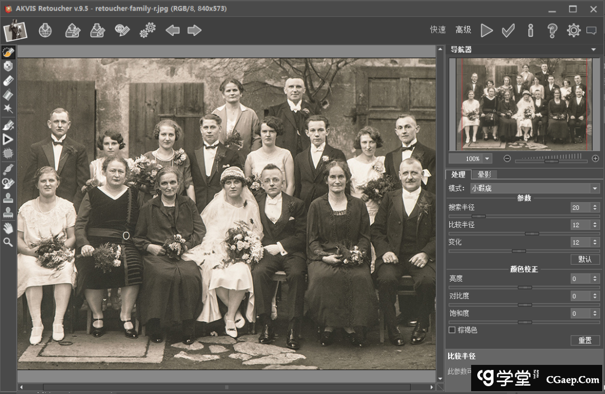
Task: Select the Eraser tool in the left toolbar
Action: (x=8, y=81)
